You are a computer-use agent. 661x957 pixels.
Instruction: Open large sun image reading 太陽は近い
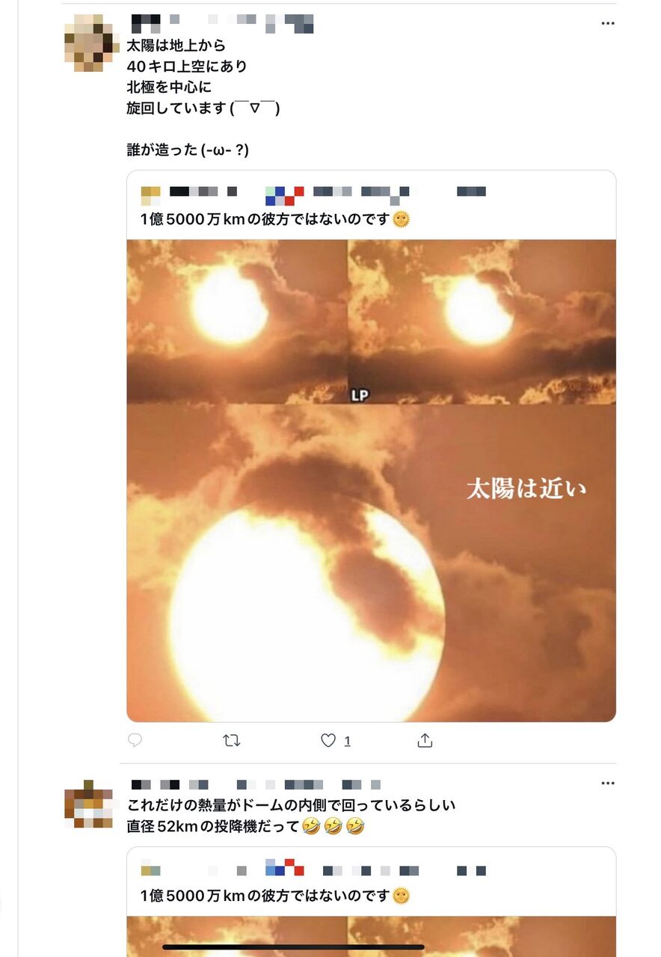[x=372, y=563]
